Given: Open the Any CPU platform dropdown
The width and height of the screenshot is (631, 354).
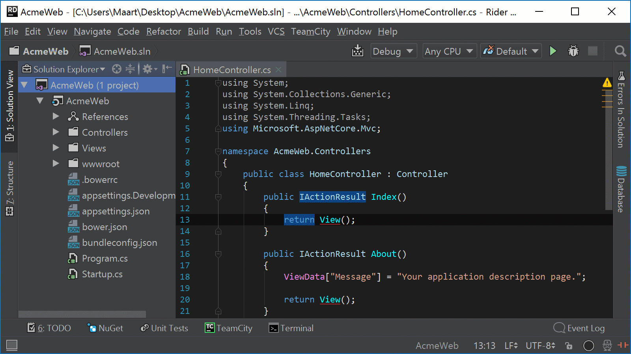Looking at the screenshot, I should pos(449,51).
